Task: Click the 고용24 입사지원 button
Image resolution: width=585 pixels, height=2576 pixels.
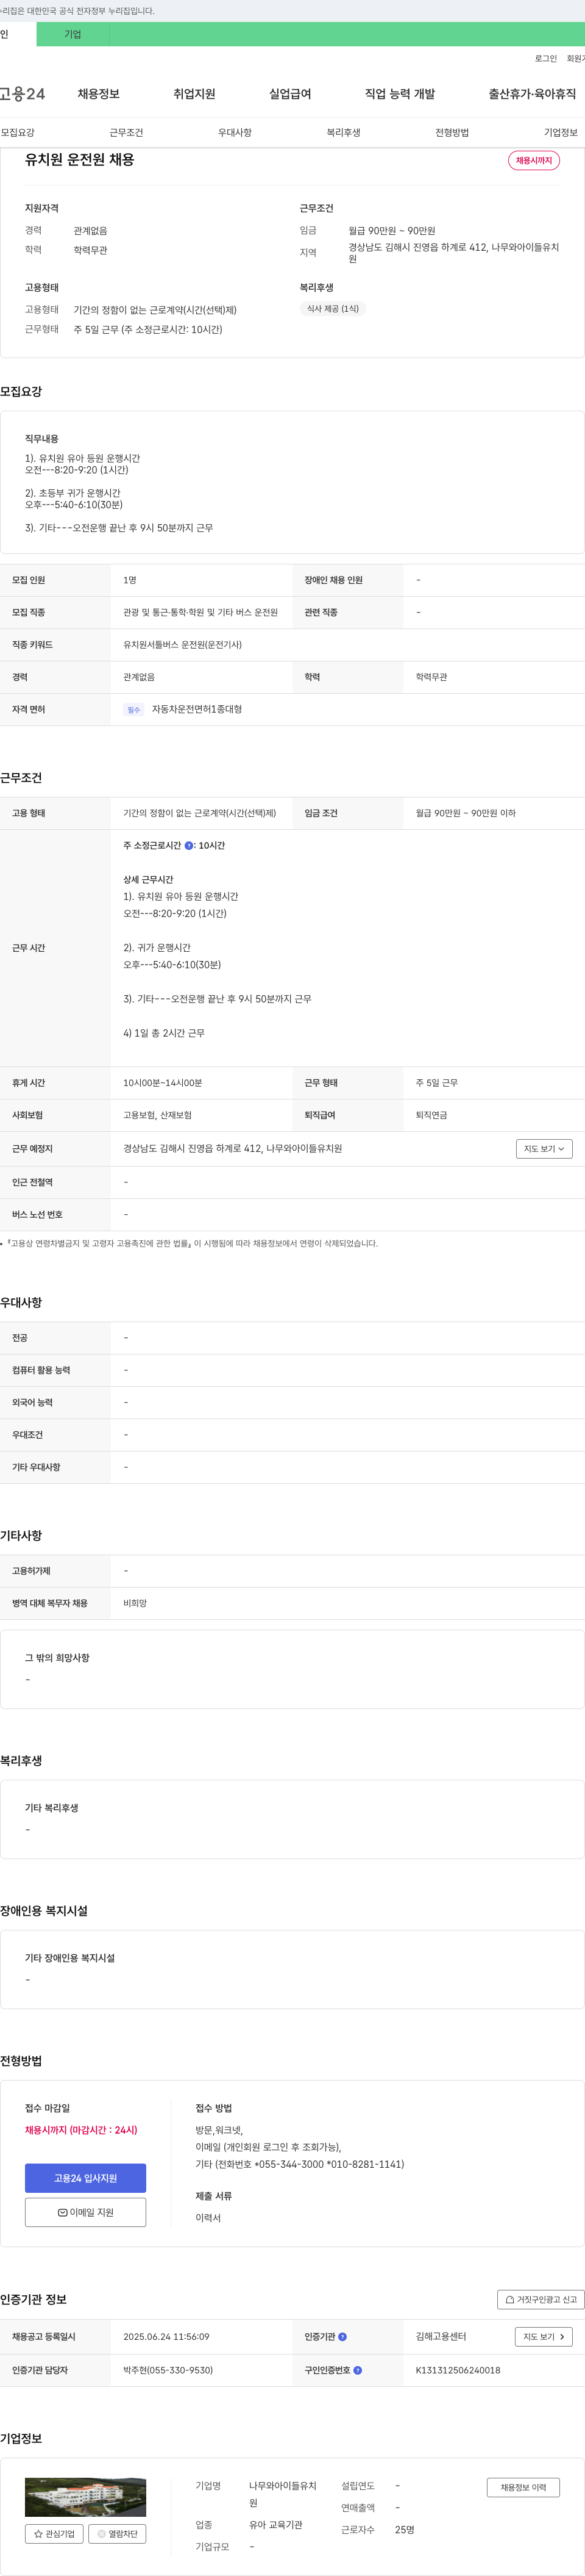Action: pos(86,2178)
